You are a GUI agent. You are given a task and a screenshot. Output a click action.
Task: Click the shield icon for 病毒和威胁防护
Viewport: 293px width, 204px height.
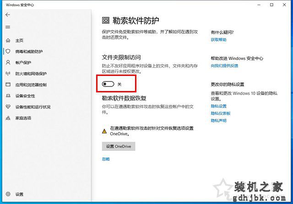(x=8, y=51)
